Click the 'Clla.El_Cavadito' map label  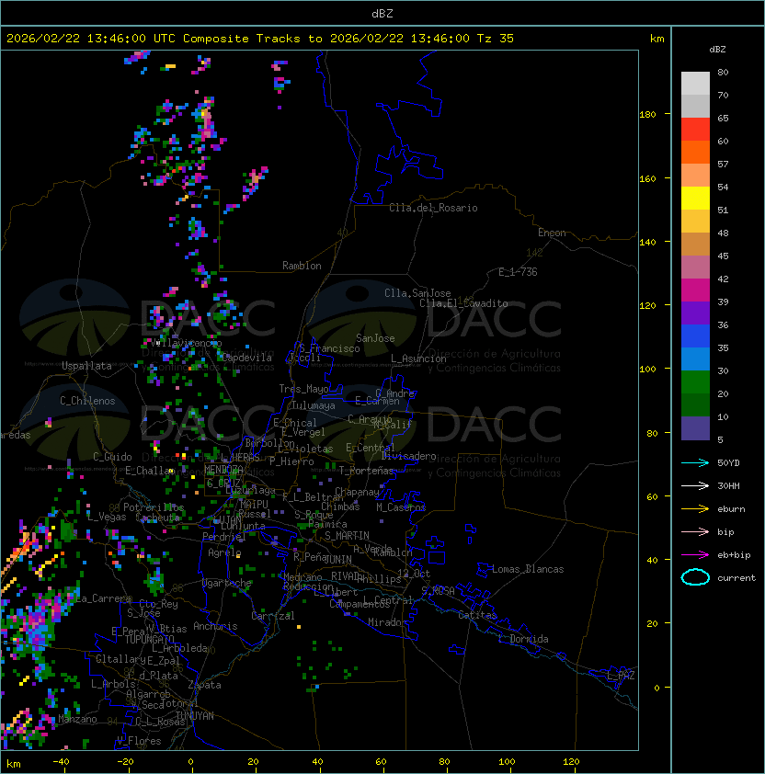(x=463, y=303)
